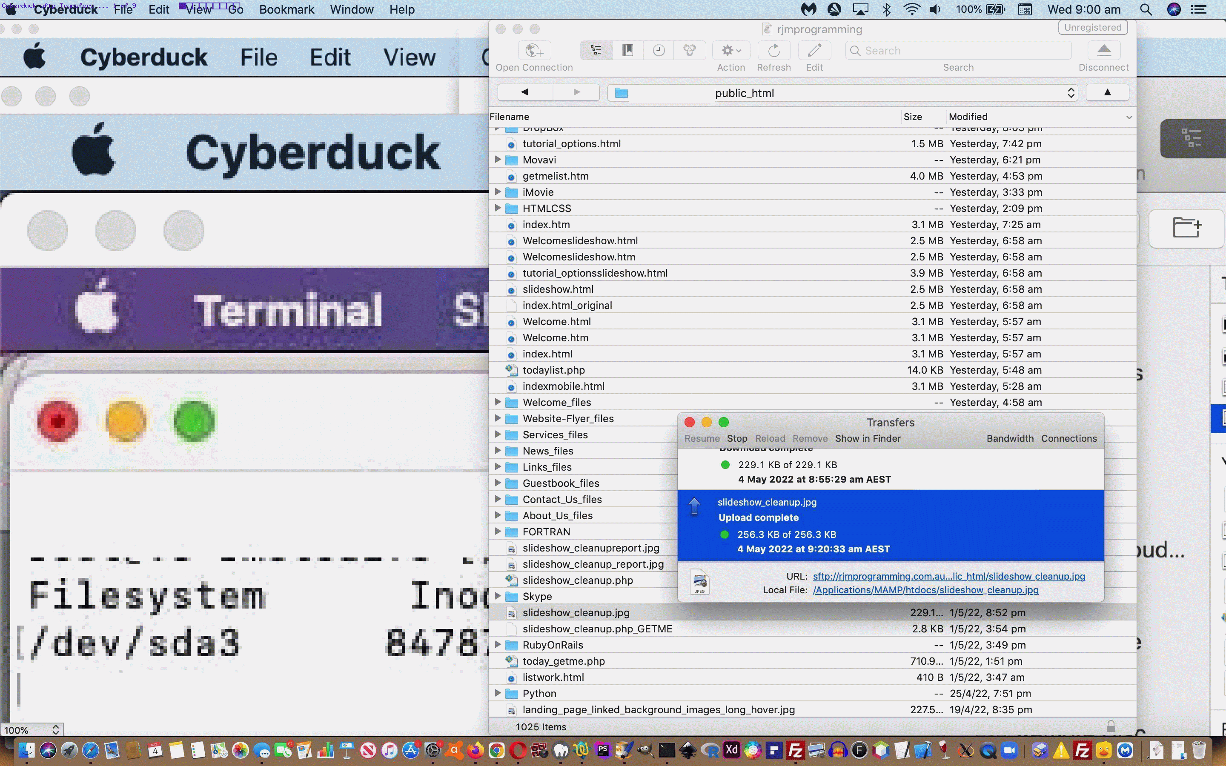Show bookmarks view icon
1226x766 pixels.
coord(628,50)
